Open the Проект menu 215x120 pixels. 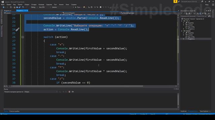(x=20, y=4)
